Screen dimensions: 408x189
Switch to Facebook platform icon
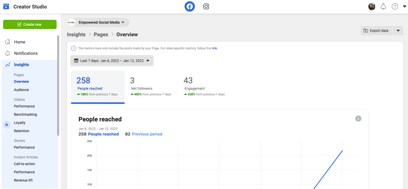coord(190,6)
